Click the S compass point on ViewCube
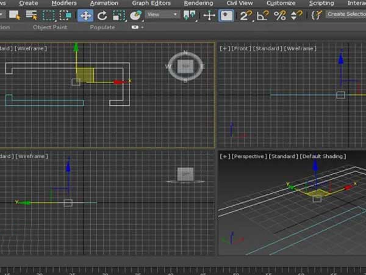 click(185, 81)
